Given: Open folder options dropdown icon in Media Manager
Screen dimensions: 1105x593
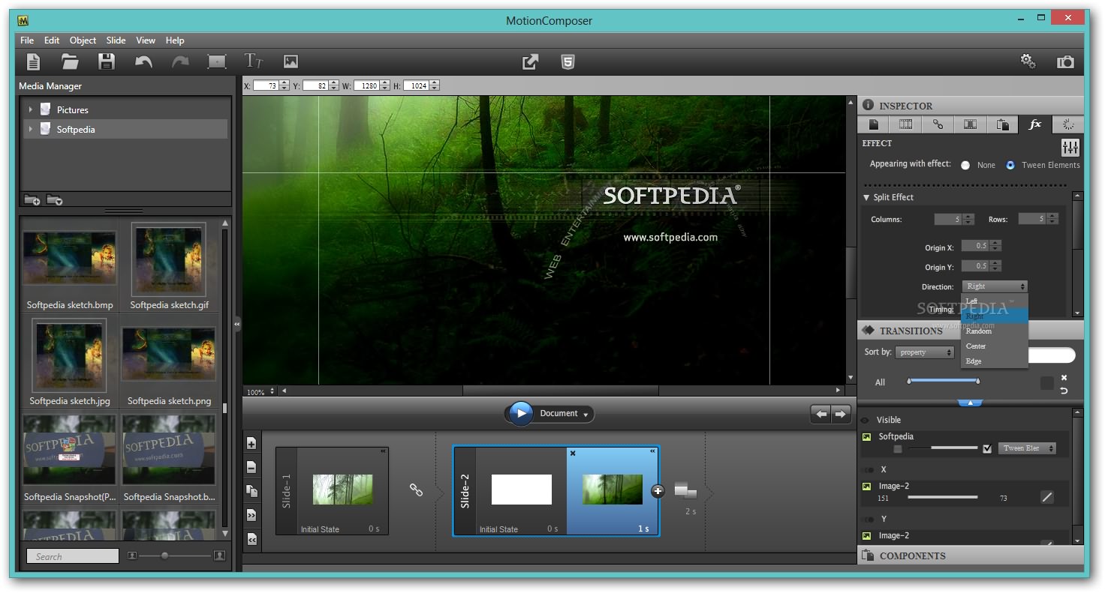Looking at the screenshot, I should point(54,199).
